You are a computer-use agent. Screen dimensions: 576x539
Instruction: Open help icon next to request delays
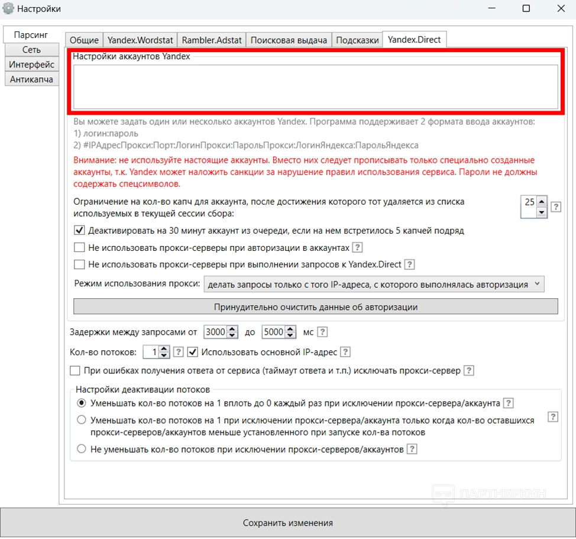(322, 332)
